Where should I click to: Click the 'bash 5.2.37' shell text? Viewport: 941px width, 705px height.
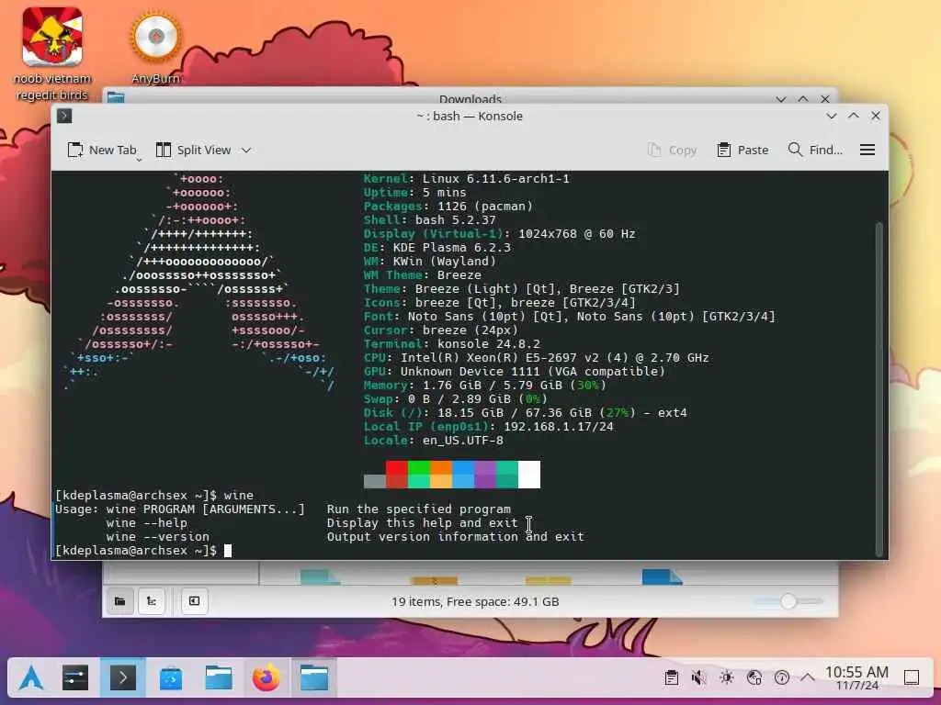456,220
